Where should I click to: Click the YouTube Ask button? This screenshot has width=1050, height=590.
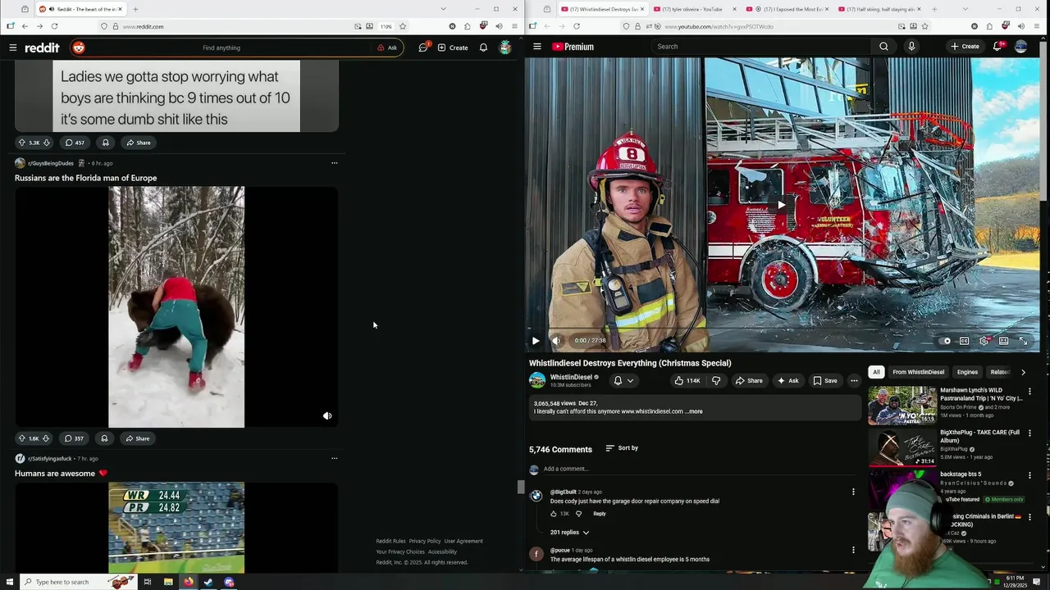(788, 380)
